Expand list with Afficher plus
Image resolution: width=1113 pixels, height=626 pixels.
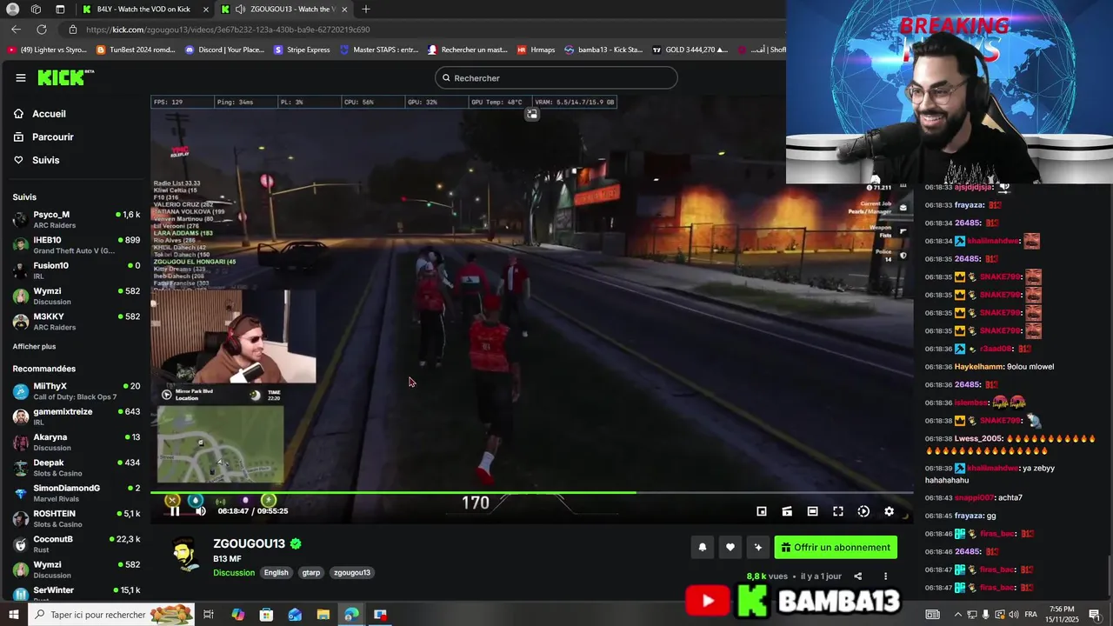[x=34, y=346]
